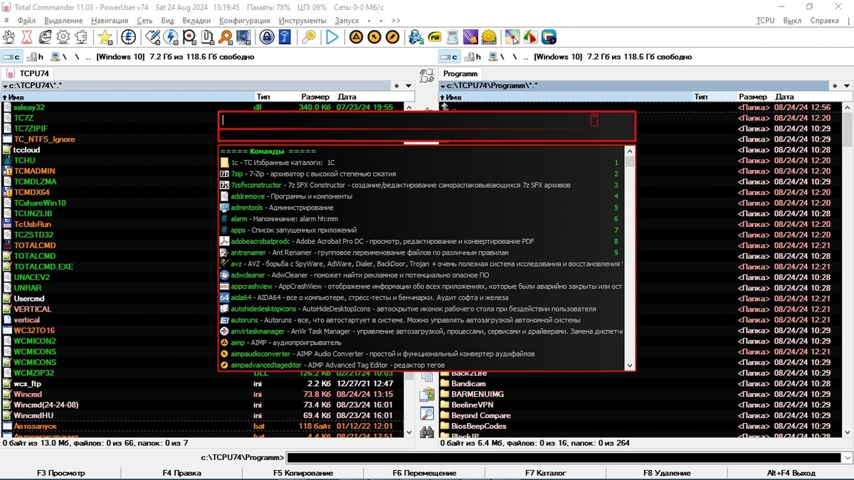The height and width of the screenshot is (480, 854).
Task: Click F6 Перемещение button
Action: 424,473
